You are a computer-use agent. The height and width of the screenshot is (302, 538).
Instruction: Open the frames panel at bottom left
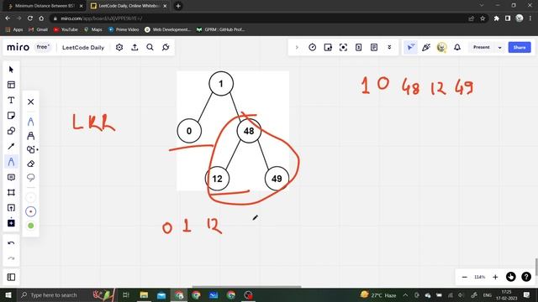click(11, 277)
